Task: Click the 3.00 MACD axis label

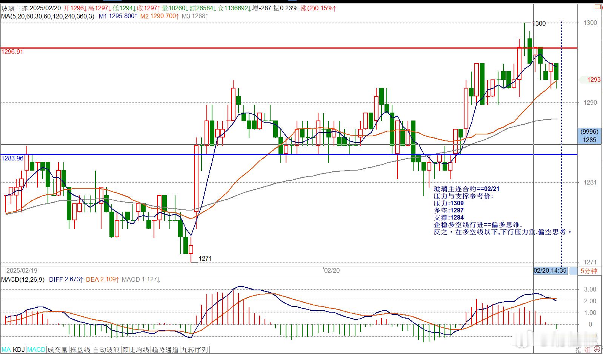Action: point(590,289)
